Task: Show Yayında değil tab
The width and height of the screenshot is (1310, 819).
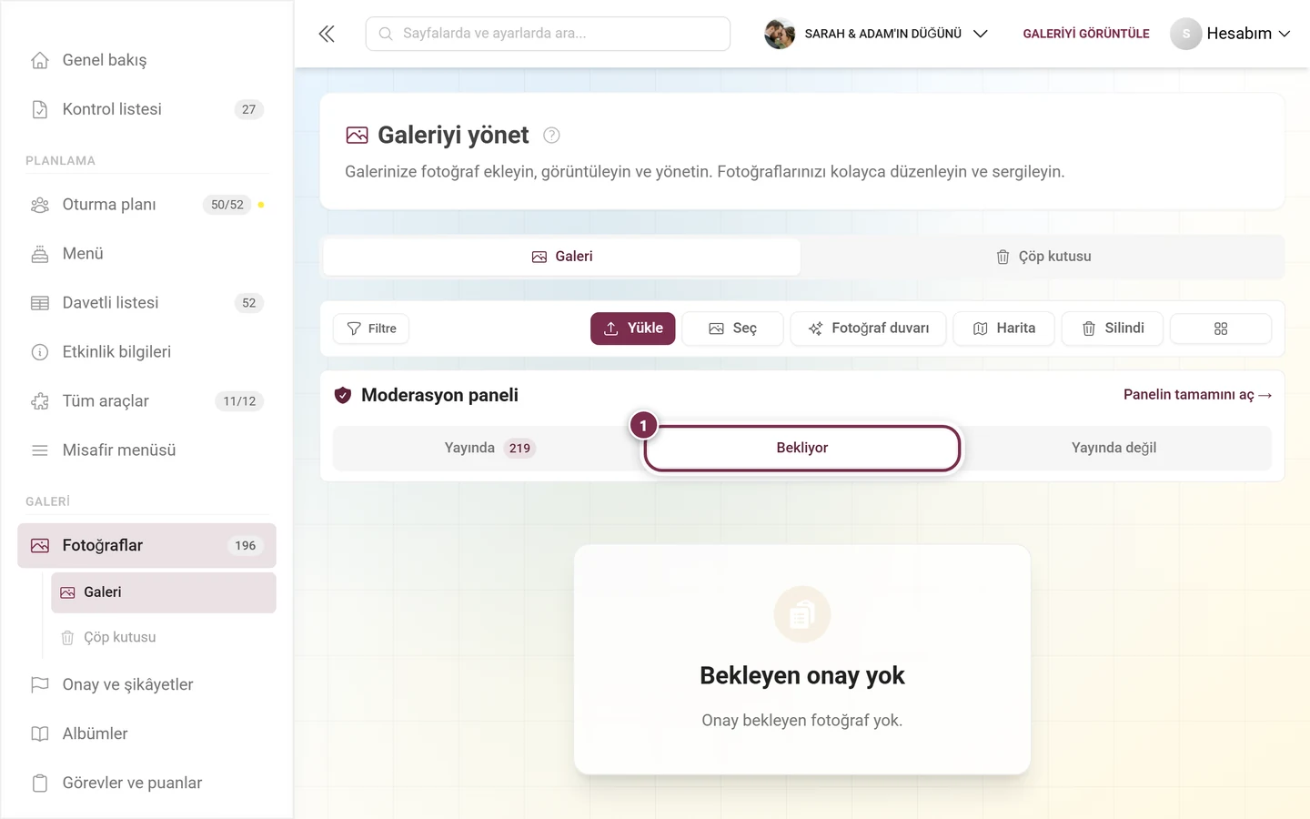Action: [1114, 448]
